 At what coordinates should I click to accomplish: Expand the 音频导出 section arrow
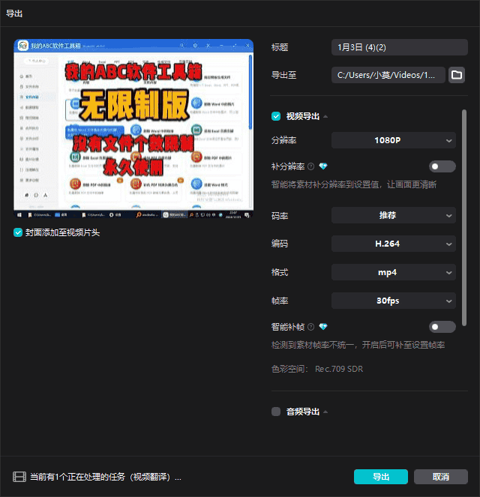[x=325, y=412]
